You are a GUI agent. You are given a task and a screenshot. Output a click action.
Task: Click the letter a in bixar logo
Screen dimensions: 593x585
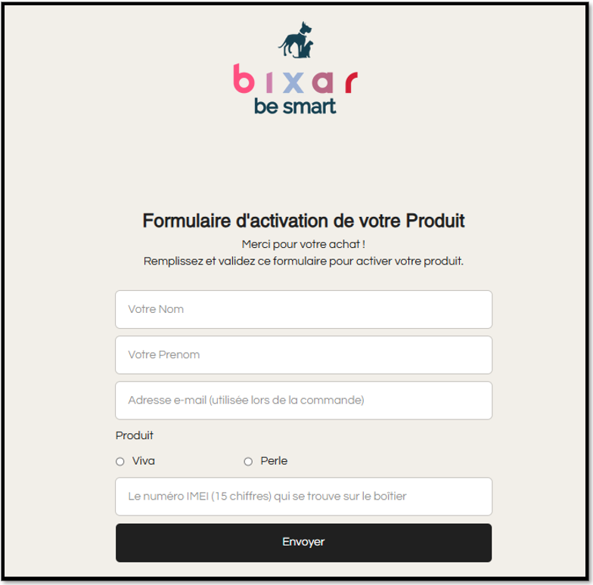321,82
